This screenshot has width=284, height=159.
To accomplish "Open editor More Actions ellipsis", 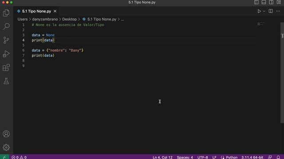I will point(278,11).
